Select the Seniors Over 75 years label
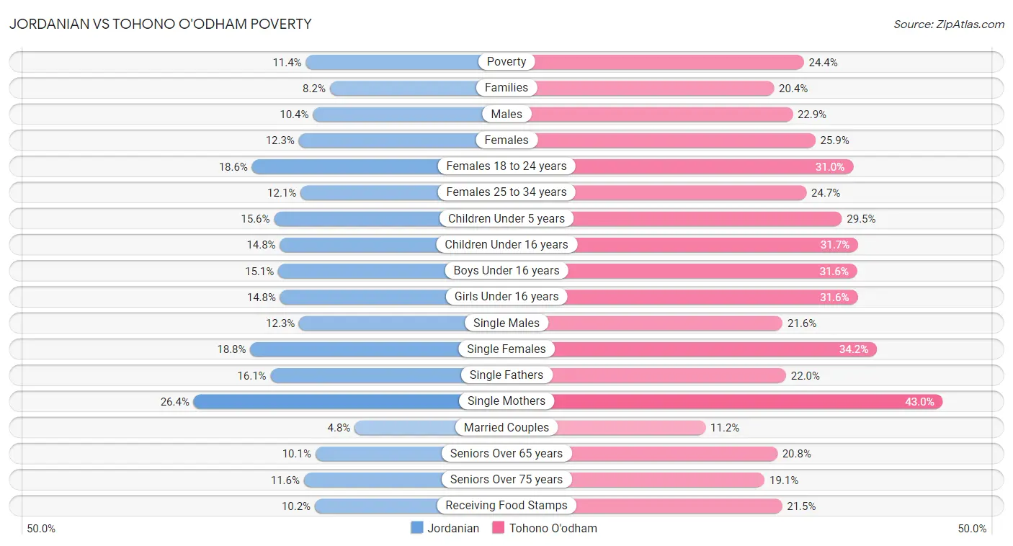The width and height of the screenshot is (1013, 546). click(x=506, y=480)
